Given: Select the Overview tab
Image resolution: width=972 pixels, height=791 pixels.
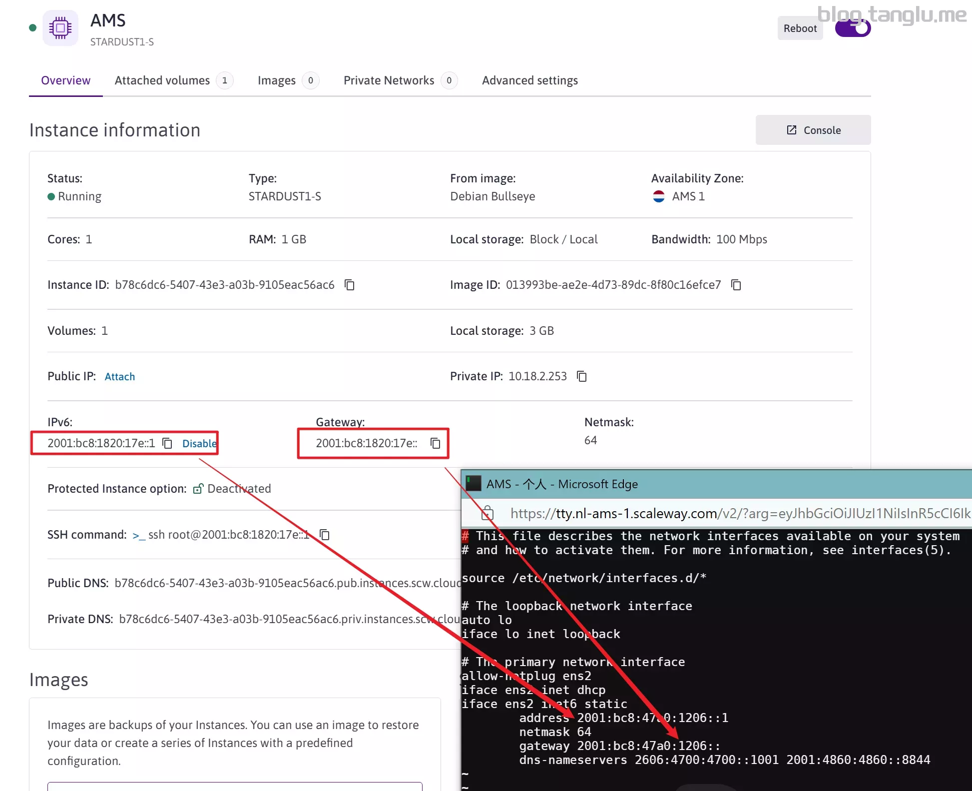Looking at the screenshot, I should (65, 80).
